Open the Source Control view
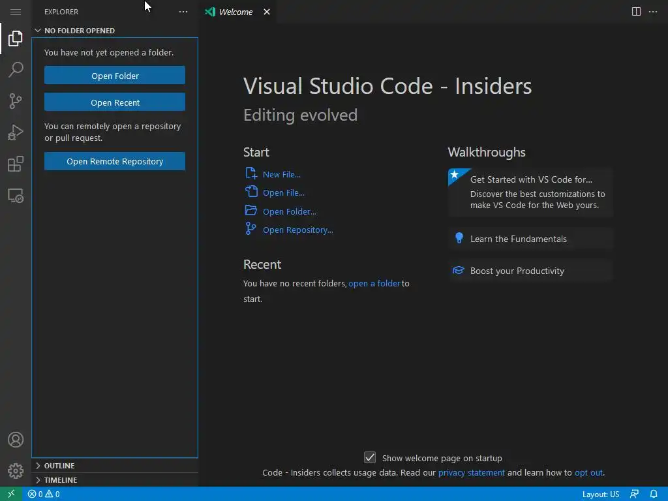668x501 pixels. point(16,101)
